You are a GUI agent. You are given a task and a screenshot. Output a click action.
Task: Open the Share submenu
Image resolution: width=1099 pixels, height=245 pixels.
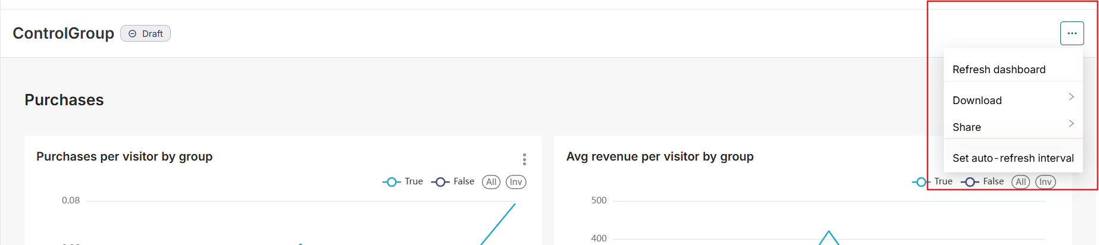[x=1013, y=127]
